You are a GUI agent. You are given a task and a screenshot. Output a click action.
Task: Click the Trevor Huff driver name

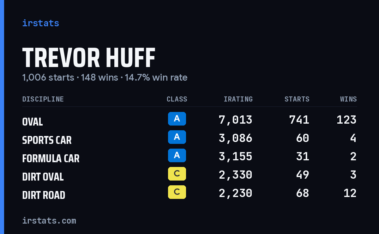coord(89,58)
